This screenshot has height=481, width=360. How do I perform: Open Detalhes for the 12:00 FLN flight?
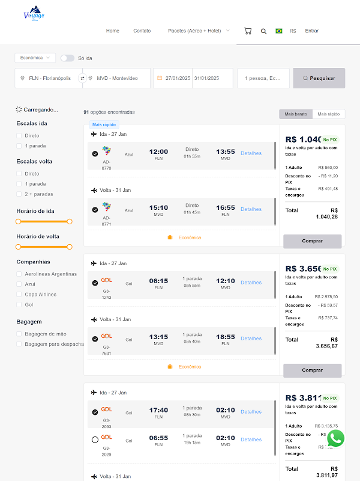pos(251,153)
